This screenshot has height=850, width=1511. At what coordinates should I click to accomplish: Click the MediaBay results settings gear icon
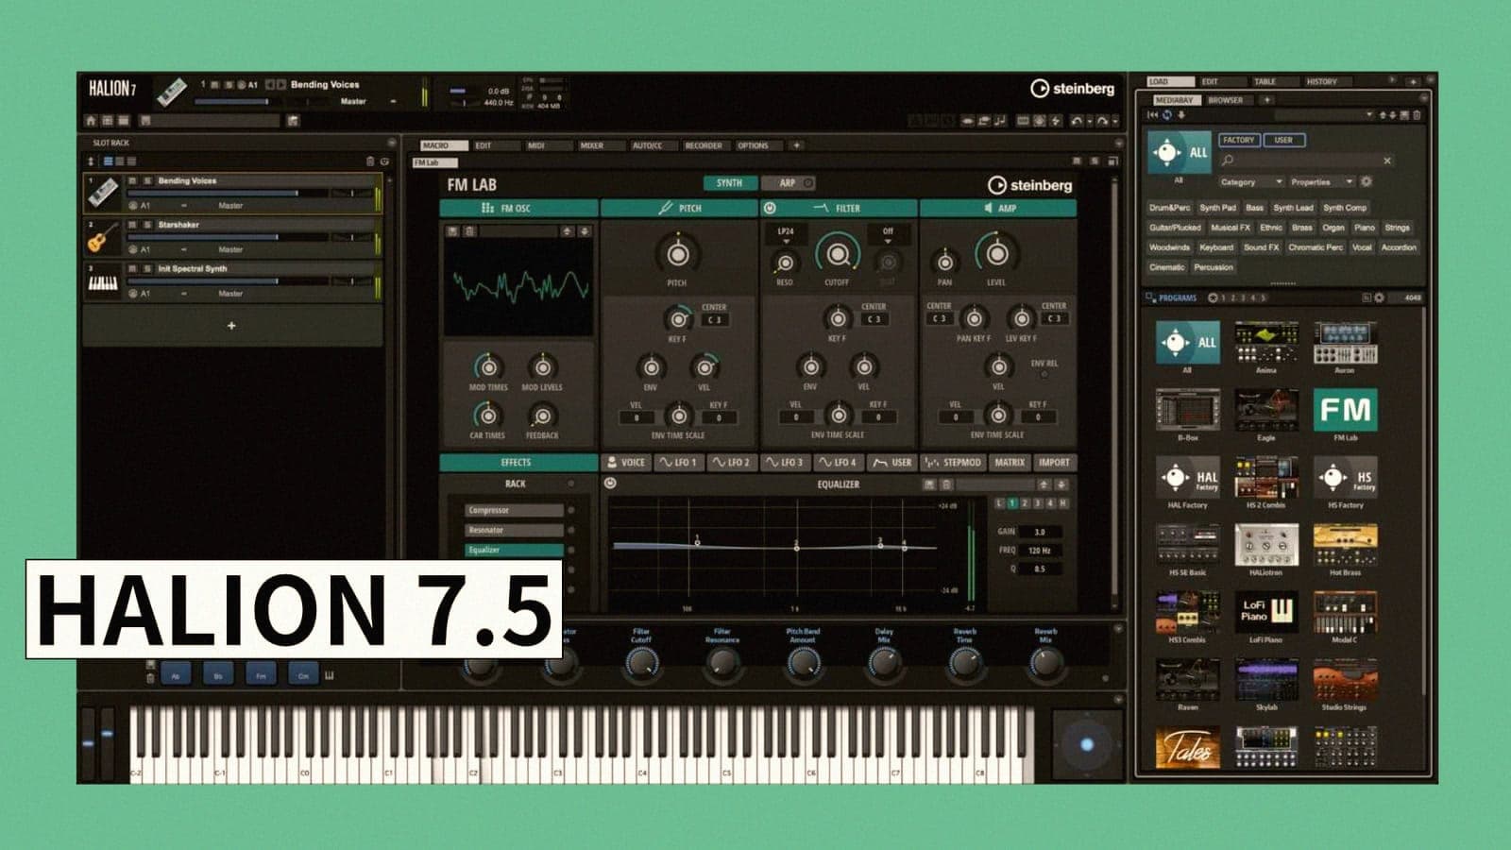(1379, 297)
